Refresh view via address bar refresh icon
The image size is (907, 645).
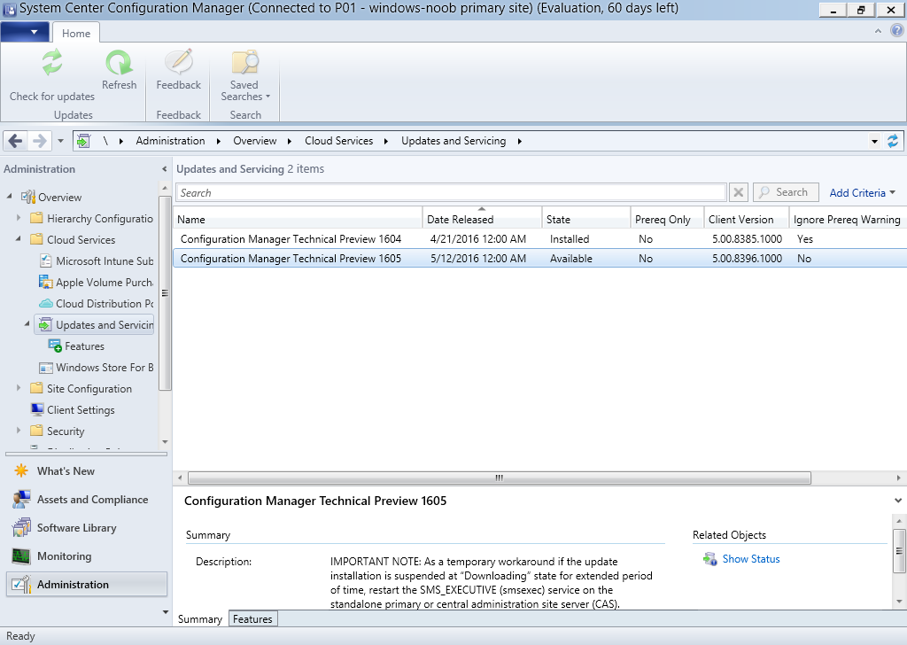tap(893, 141)
